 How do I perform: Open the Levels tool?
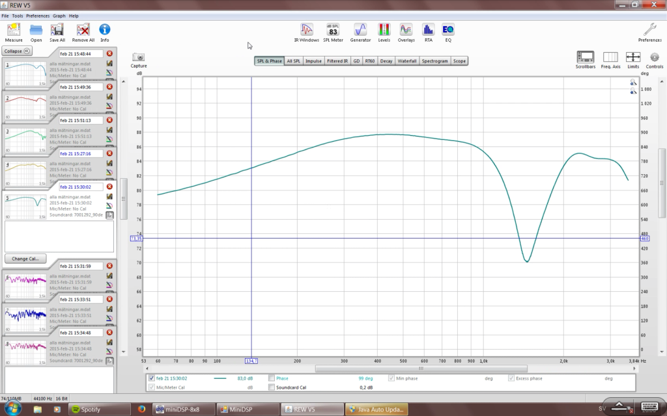coord(384,32)
